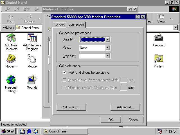Click the Windows logo throbber icon
The height and width of the screenshot is (135, 180).
tap(174, 9)
